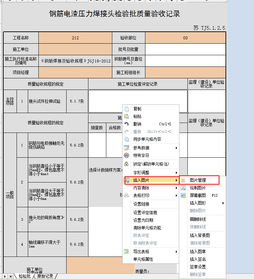The width and height of the screenshot is (254, 279).
Task: Choose 单元格属性 from context menu
Action: point(143,259)
